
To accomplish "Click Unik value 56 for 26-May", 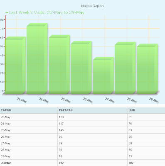I will point(130,137).
